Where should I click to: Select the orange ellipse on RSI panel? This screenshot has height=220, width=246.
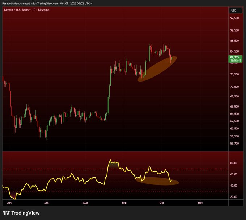pos(157,181)
